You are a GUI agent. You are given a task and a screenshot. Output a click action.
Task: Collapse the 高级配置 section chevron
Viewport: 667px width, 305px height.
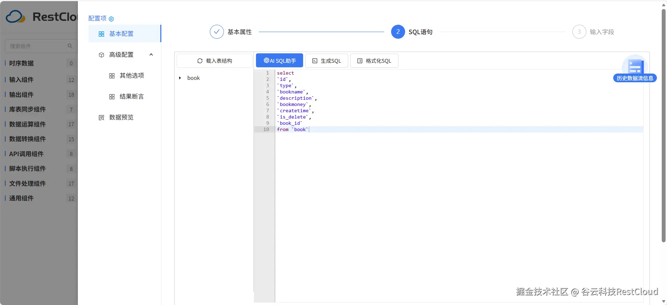pos(151,55)
